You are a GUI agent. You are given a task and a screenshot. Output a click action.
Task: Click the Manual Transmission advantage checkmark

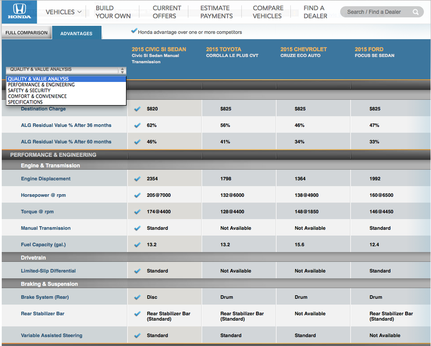[x=137, y=228]
